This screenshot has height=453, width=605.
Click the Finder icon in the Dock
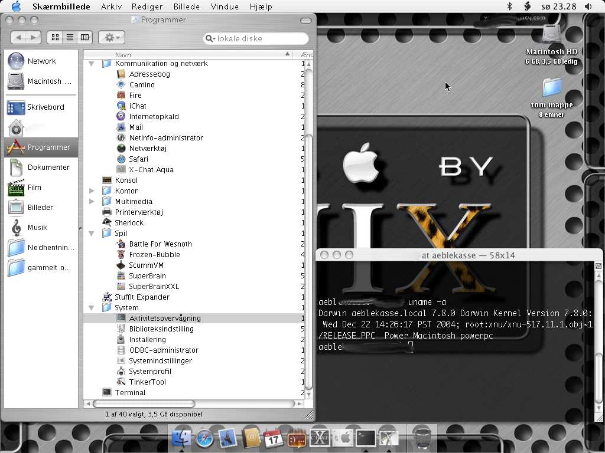pyautogui.click(x=181, y=438)
